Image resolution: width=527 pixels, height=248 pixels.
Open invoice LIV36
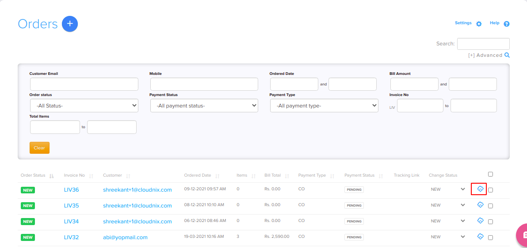click(71, 190)
